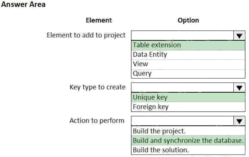Select the Unique key option

188,97
